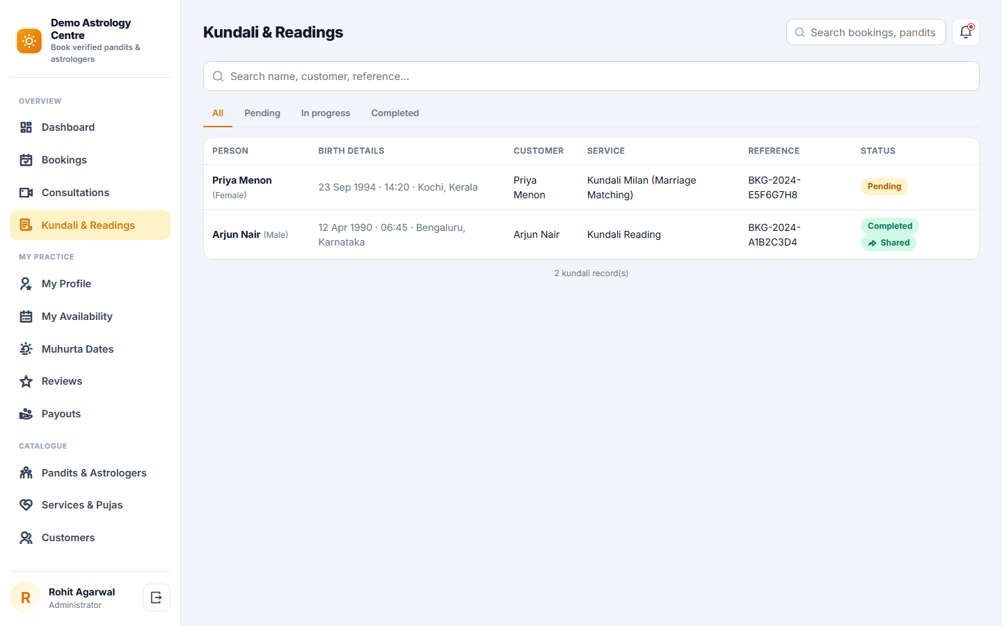Click the Muhurta Dates sun icon
This screenshot has height=626, width=1002.
(x=26, y=349)
